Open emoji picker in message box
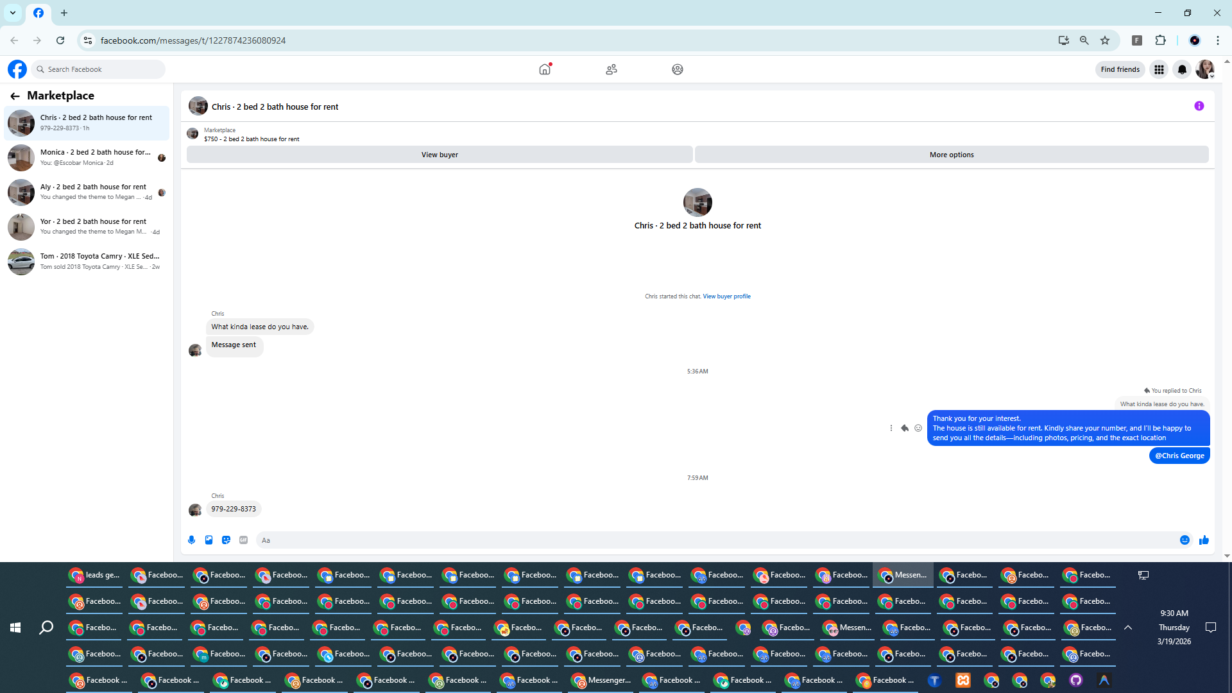The image size is (1232, 693). 1185,540
